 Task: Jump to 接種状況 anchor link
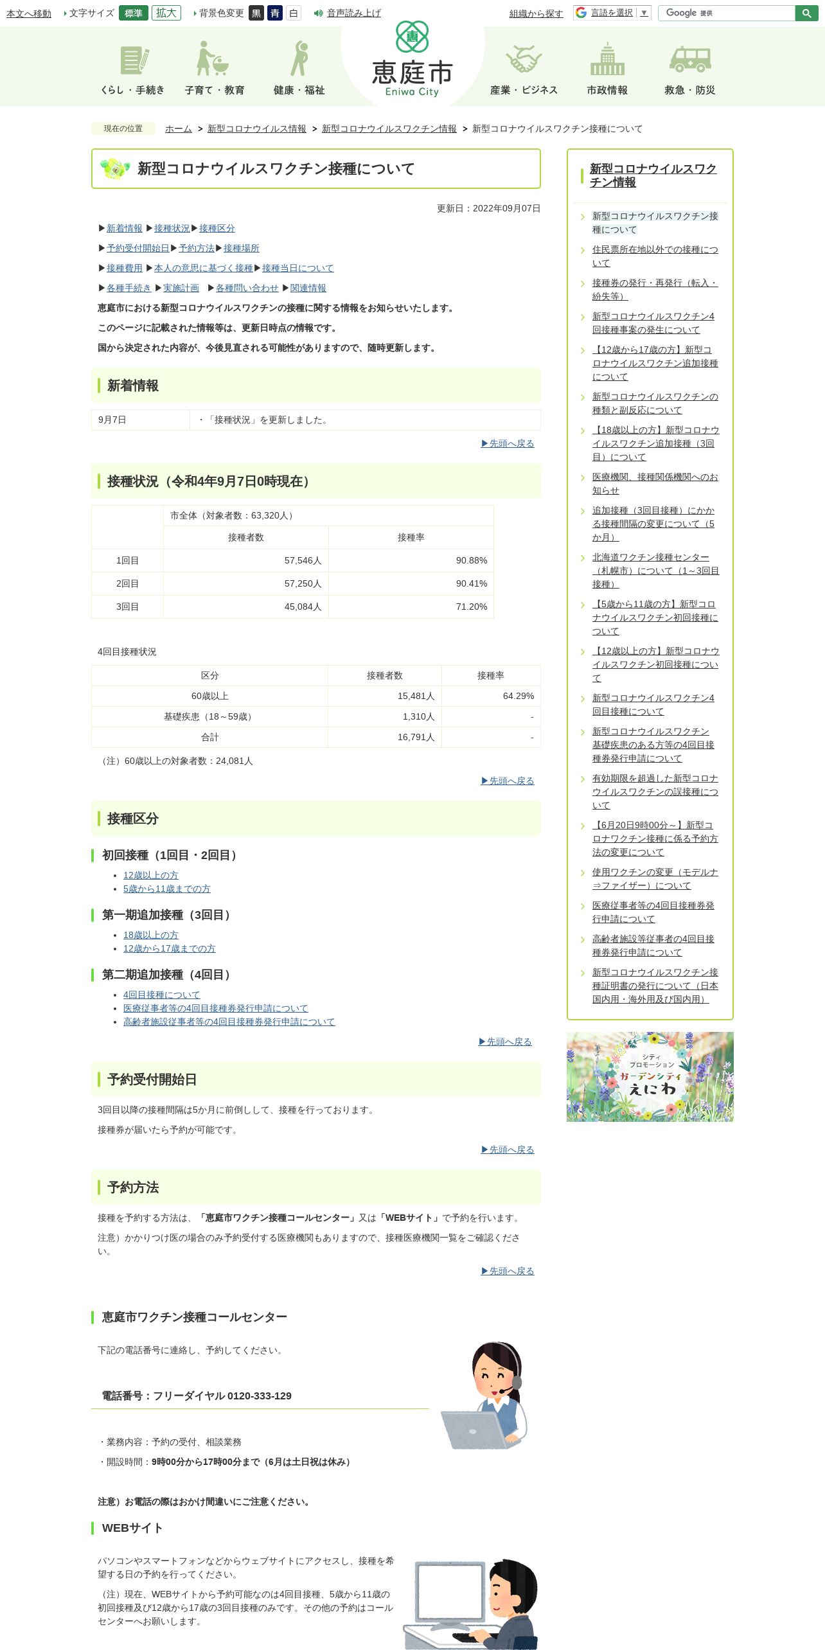click(x=172, y=228)
